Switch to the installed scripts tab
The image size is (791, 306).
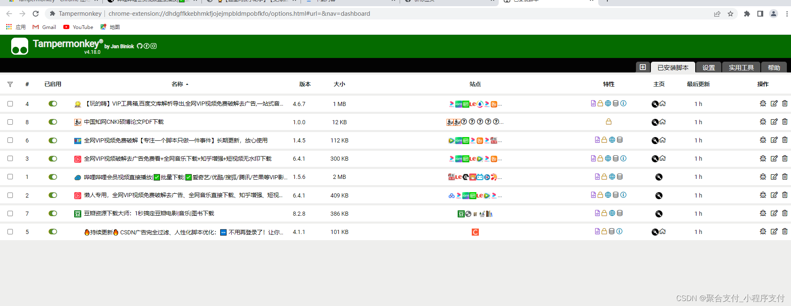click(x=673, y=67)
